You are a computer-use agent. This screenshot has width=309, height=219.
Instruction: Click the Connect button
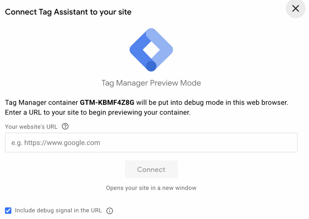(151, 169)
